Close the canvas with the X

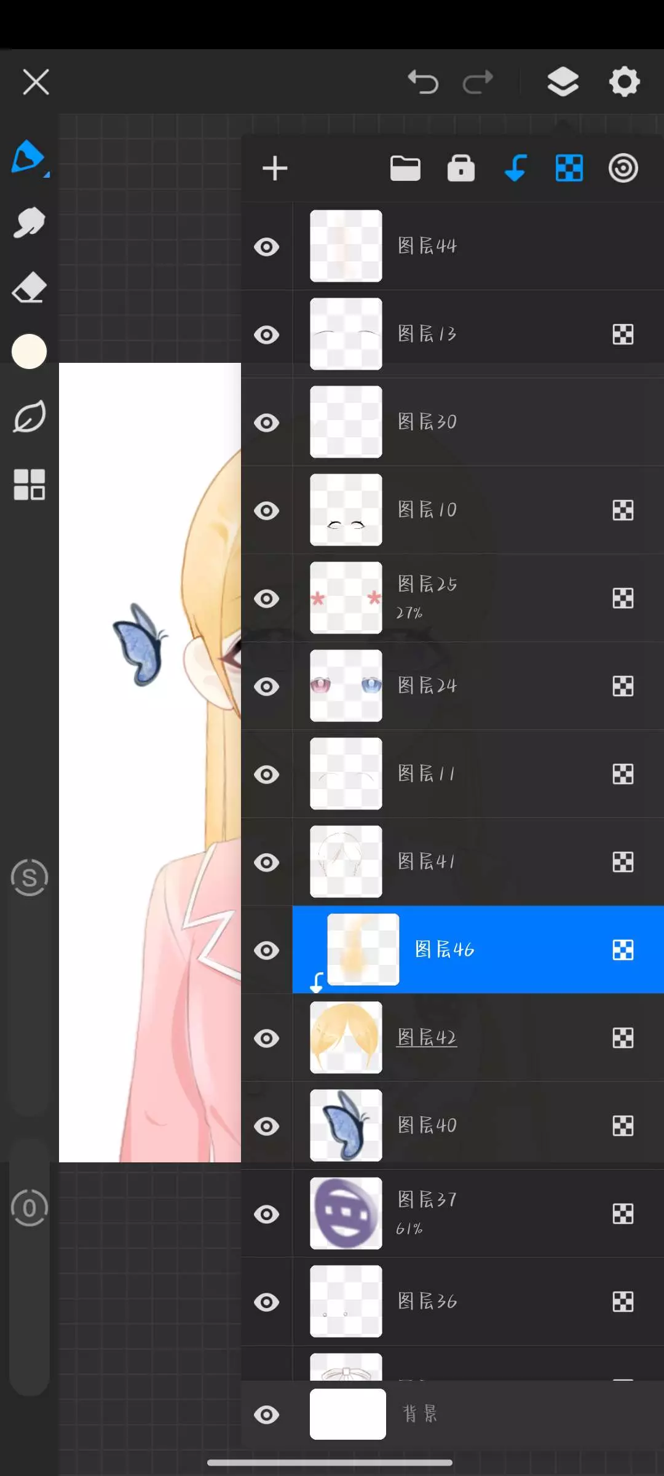[36, 82]
